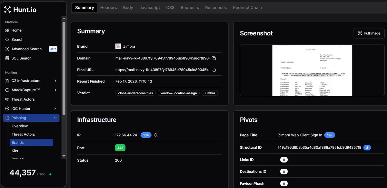Expand the C2 Infrastructure menu chevron
Screen dimensions: 387x188
[x=55, y=81]
